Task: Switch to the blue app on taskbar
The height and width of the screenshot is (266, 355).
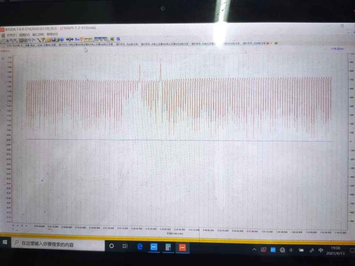Action: click(154, 247)
